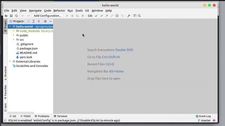This screenshot has height=126, width=225.
Task: Click the Save All disk icon
Action: [x=11, y=16]
